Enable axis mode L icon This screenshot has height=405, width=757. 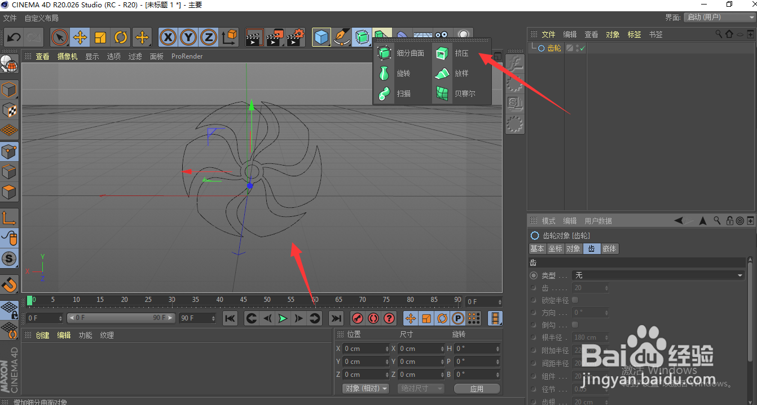click(9, 217)
